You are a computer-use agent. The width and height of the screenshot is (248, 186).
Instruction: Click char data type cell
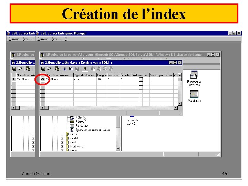click(85, 79)
